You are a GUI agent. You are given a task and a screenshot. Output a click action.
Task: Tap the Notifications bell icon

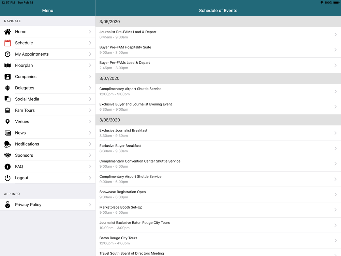[x=8, y=144]
